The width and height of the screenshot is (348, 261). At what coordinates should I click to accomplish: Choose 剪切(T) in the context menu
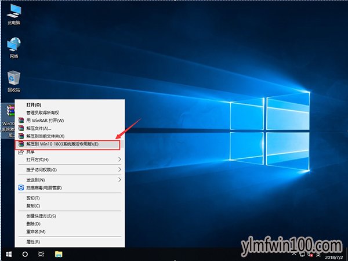point(70,198)
